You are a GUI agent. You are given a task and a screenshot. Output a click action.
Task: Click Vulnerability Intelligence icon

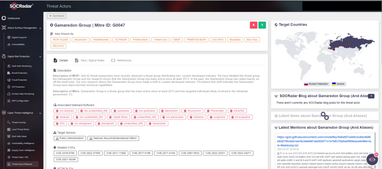9,143
